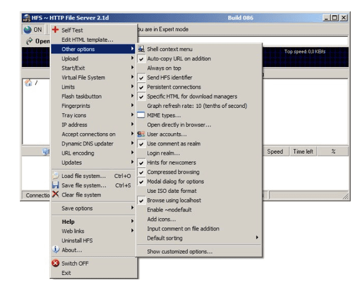Click the Speed column header
Image resolution: width=362 pixels, height=293 pixels.
pos(275,152)
